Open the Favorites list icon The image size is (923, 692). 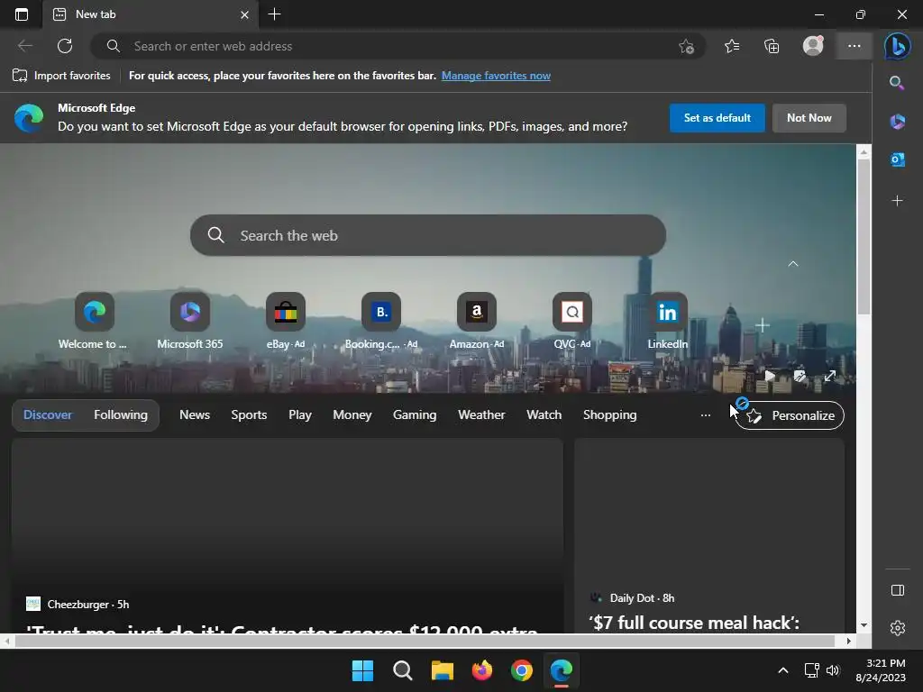pyautogui.click(x=732, y=46)
